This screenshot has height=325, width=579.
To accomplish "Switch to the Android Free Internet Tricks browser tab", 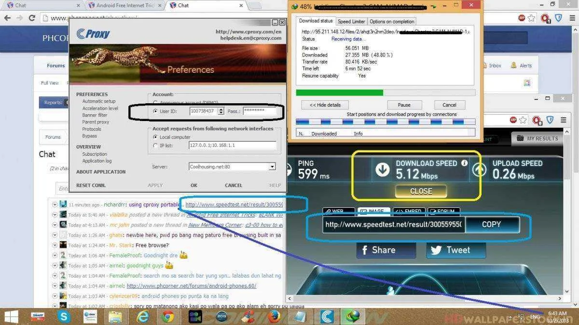I will (125, 5).
